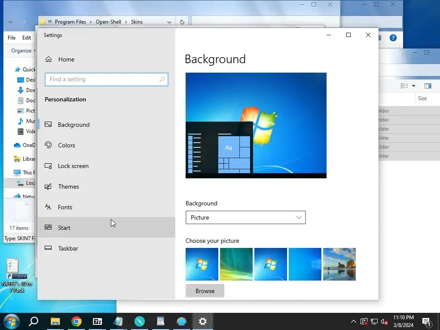Screen dimensions: 440x330
Task: Open the Edit menu in Explorer window
Action: 27,38
